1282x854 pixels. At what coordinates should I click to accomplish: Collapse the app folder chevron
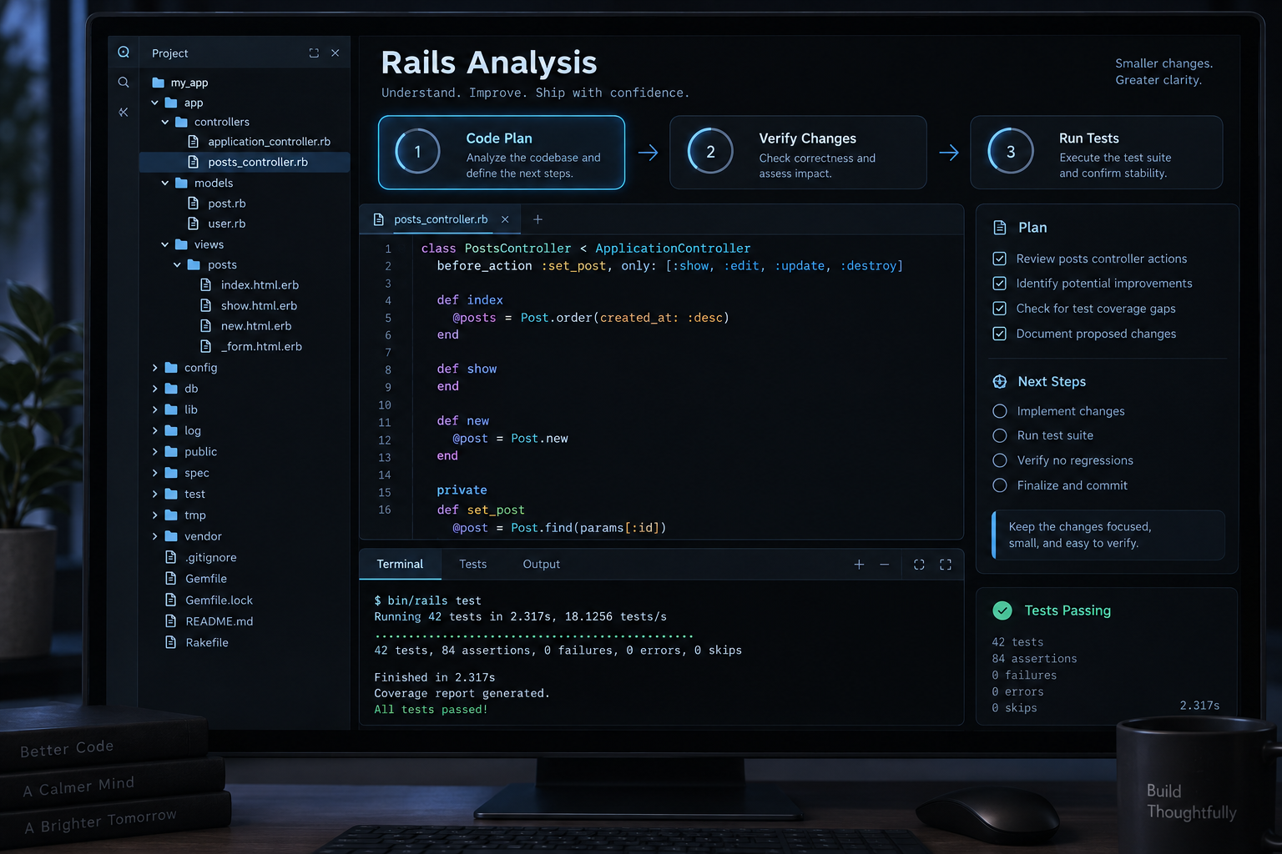(x=155, y=103)
